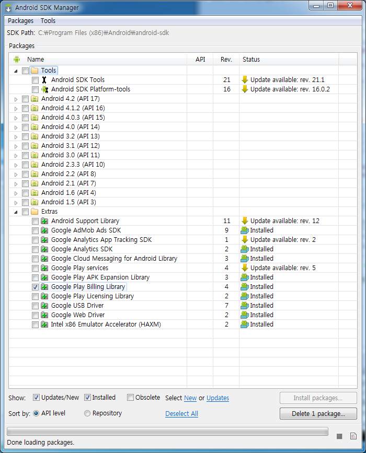Click the Extras folder icon
Screen dimensions: 366x453
[35, 212]
